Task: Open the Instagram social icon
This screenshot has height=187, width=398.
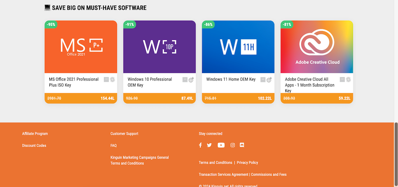Action: [232, 145]
